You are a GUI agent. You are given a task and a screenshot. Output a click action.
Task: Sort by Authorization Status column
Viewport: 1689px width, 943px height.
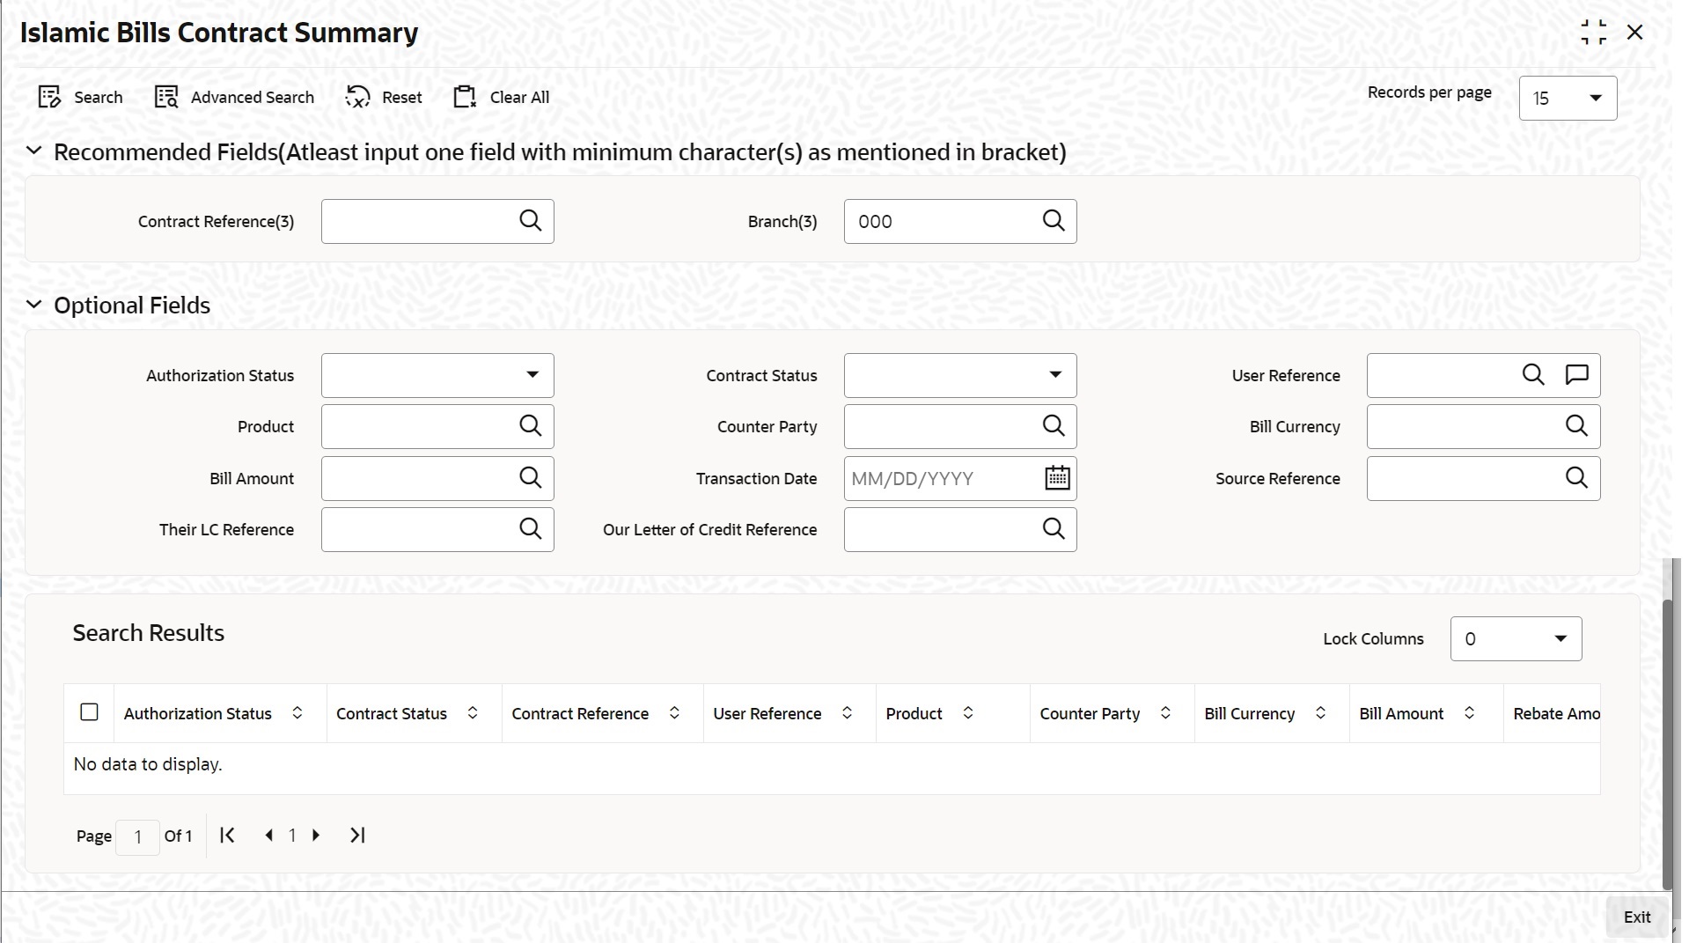[297, 713]
